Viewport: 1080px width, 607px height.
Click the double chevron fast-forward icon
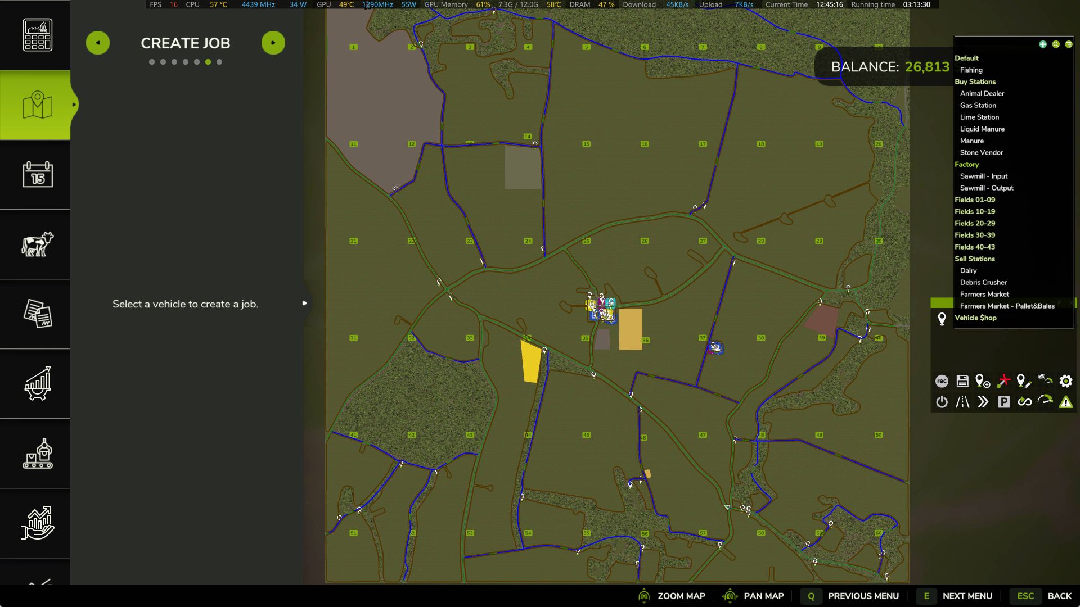983,402
